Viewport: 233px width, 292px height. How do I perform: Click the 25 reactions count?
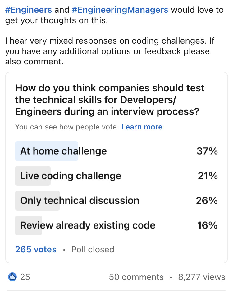point(25,277)
